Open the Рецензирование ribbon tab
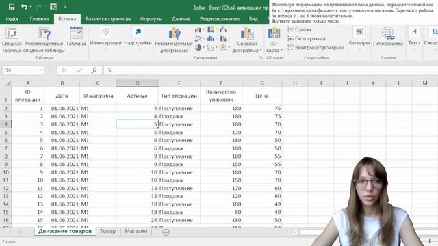Screen dimensions: 438x246 click(x=220, y=19)
